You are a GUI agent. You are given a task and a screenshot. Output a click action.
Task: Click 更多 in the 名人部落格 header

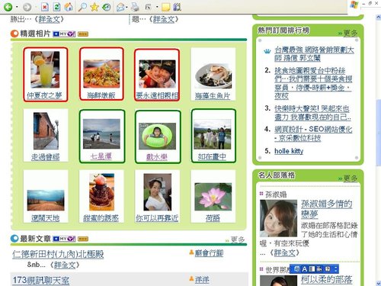(x=350, y=178)
